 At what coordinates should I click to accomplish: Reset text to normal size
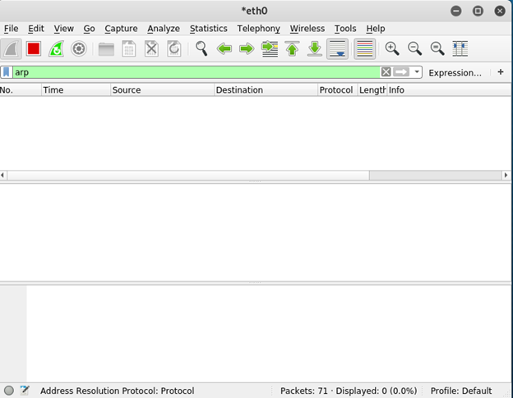[437, 49]
